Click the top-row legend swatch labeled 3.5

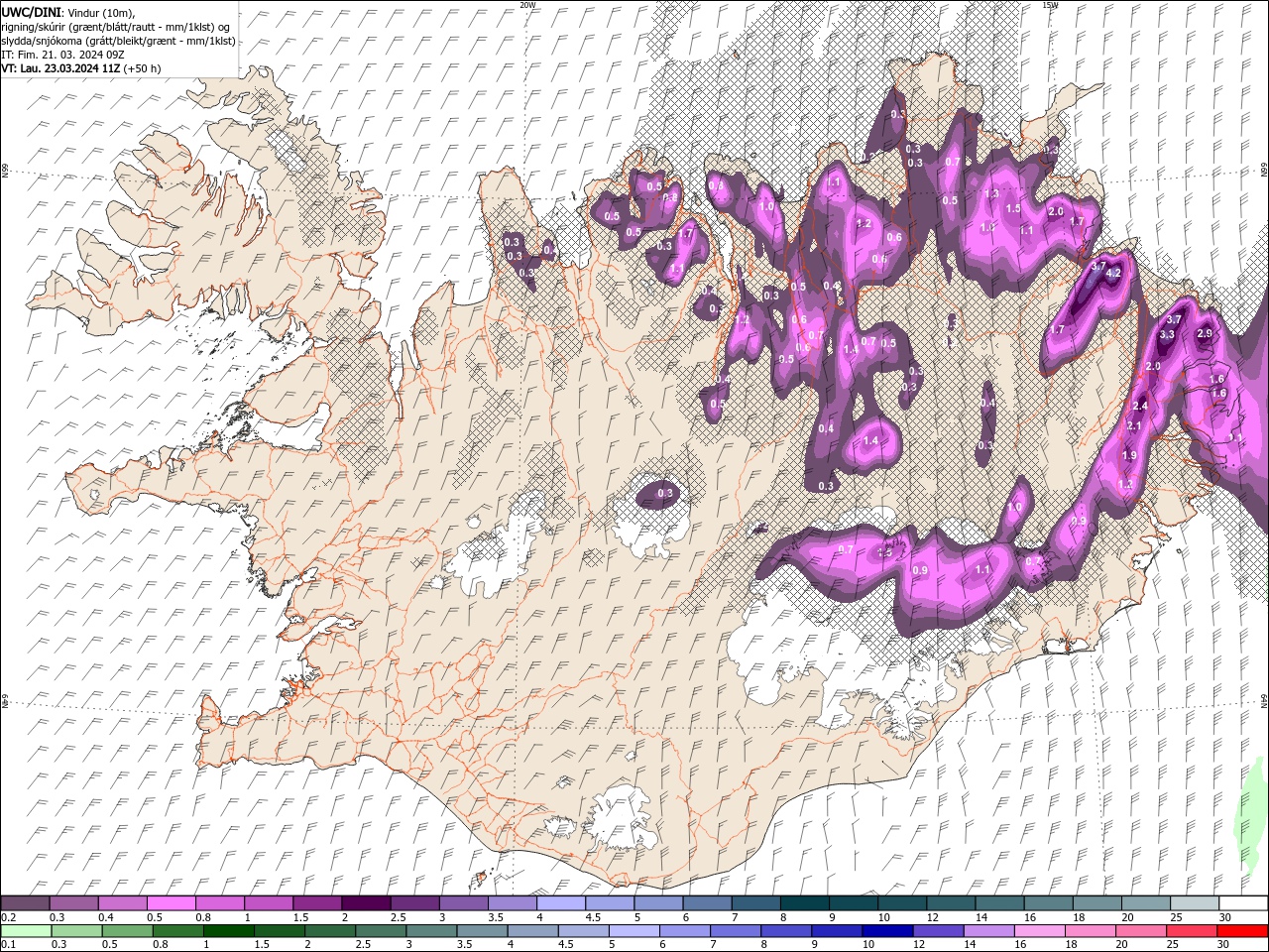(512, 903)
